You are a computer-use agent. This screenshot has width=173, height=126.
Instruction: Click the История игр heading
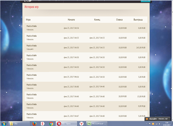tap(32, 7)
